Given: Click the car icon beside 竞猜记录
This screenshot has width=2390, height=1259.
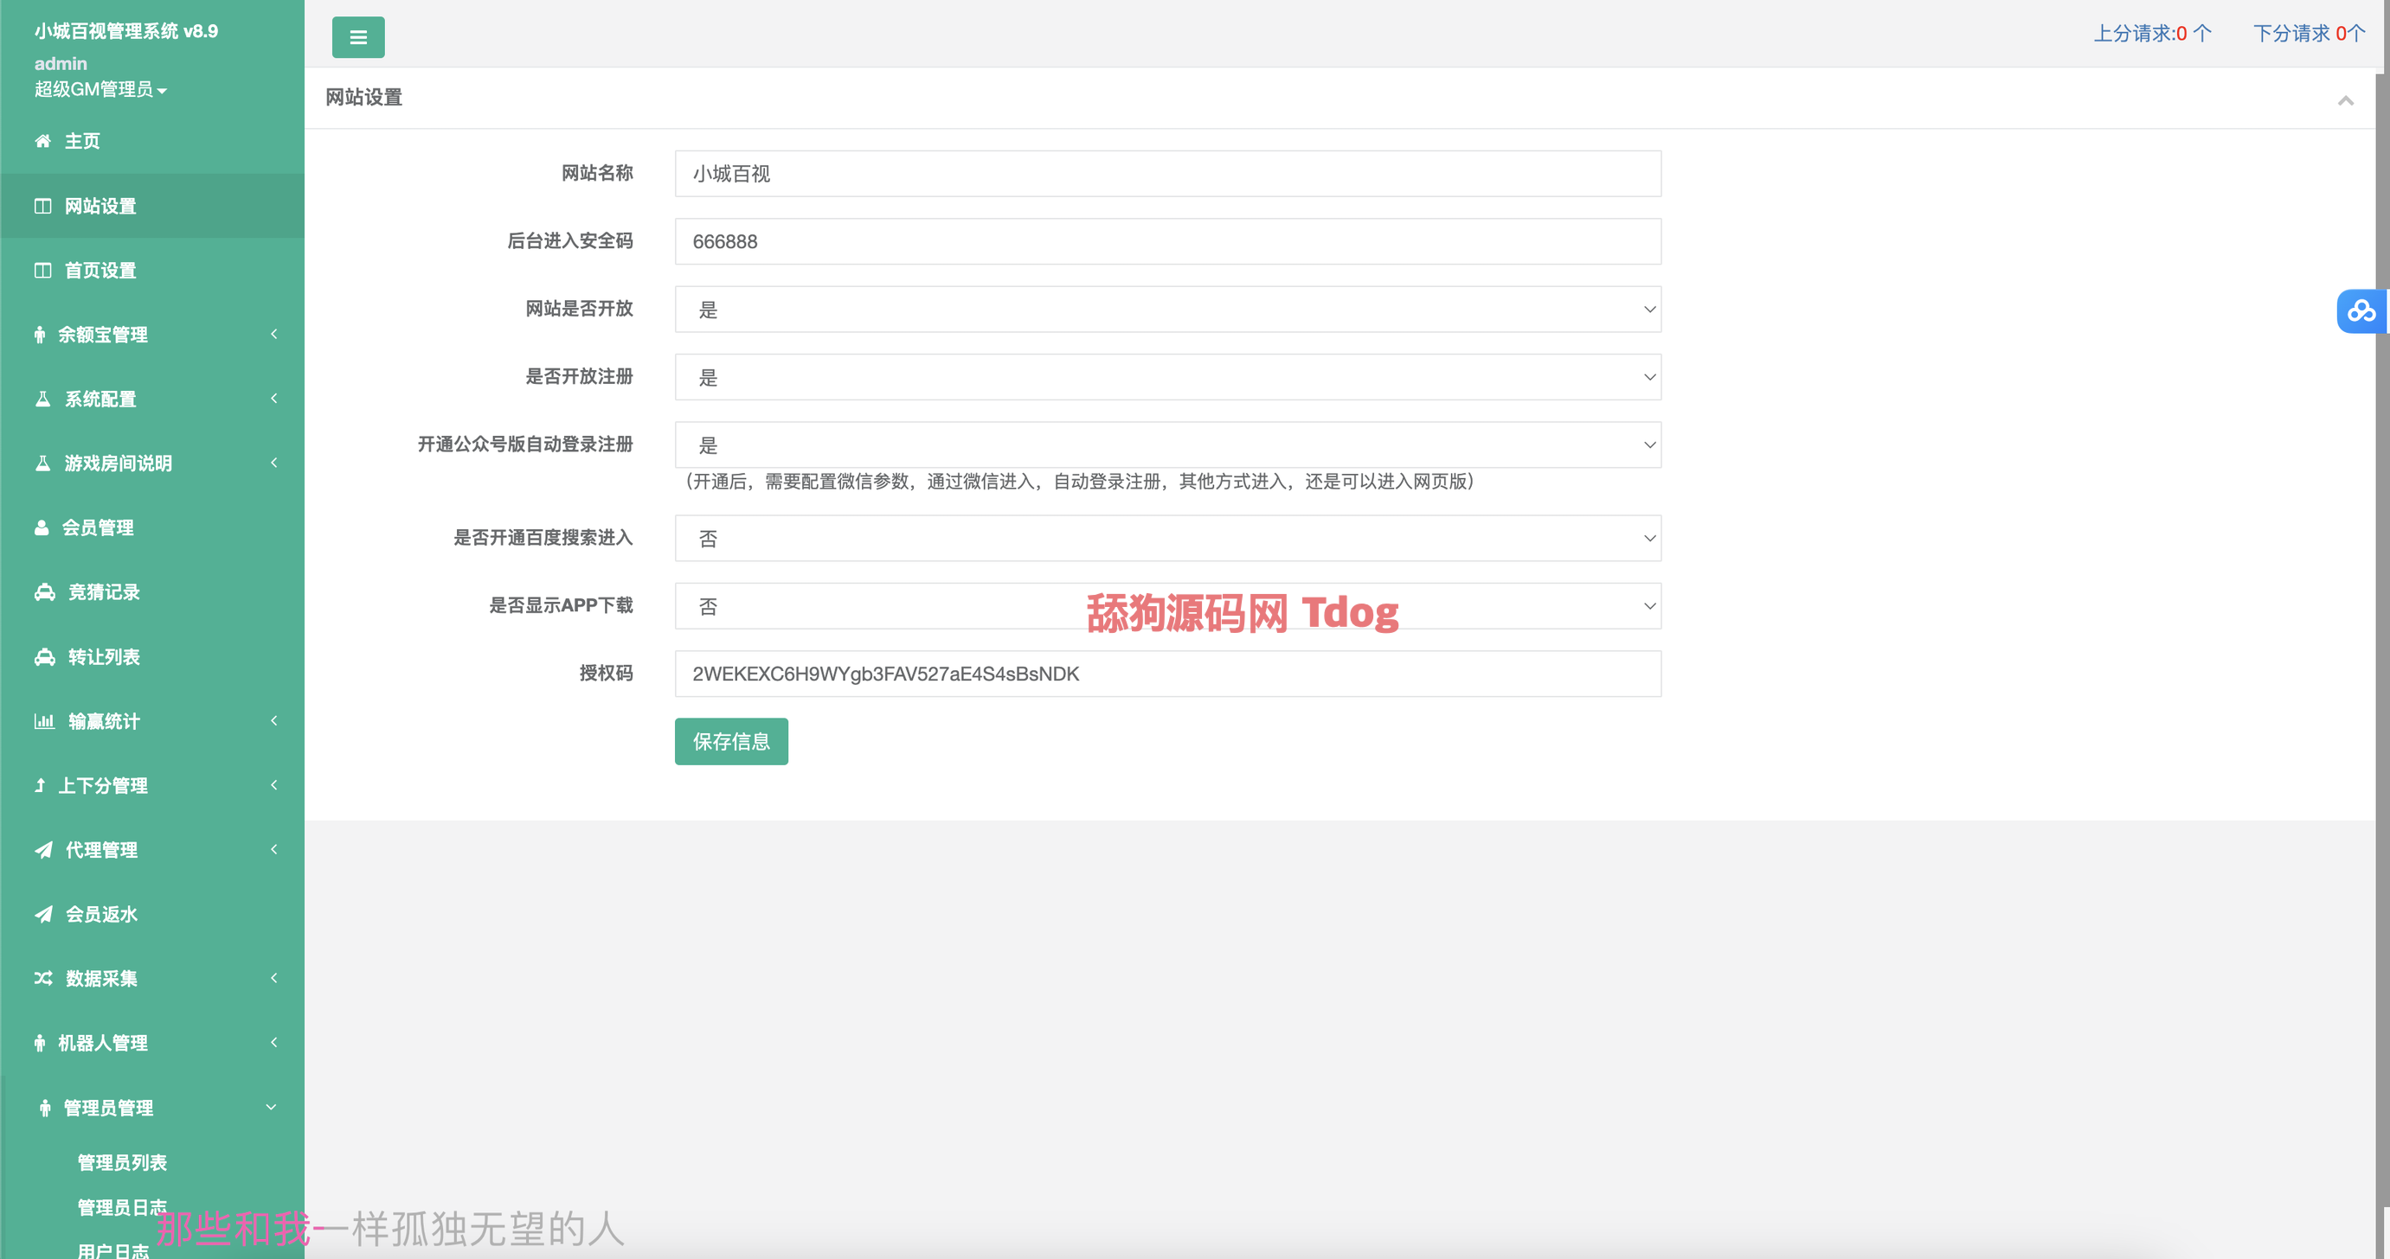Looking at the screenshot, I should pos(44,592).
